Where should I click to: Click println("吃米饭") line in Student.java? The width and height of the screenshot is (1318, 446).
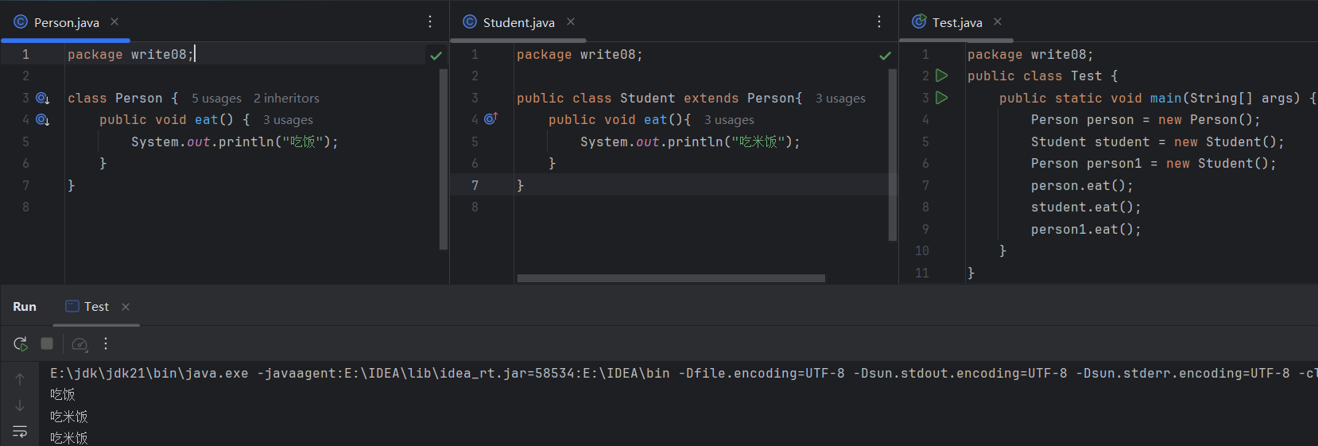pos(690,142)
